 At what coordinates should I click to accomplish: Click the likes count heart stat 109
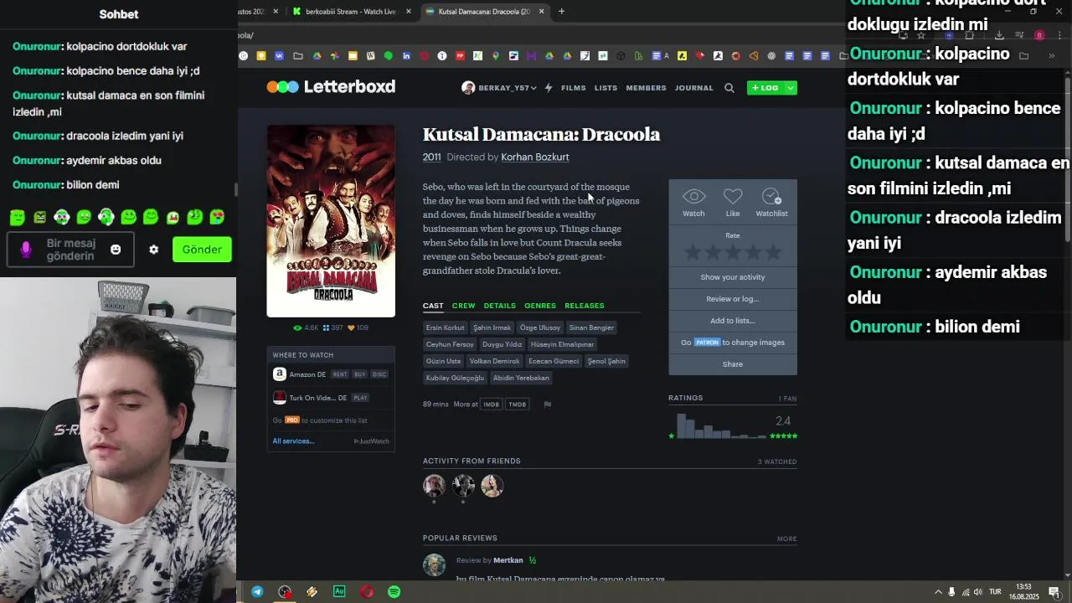click(x=358, y=327)
